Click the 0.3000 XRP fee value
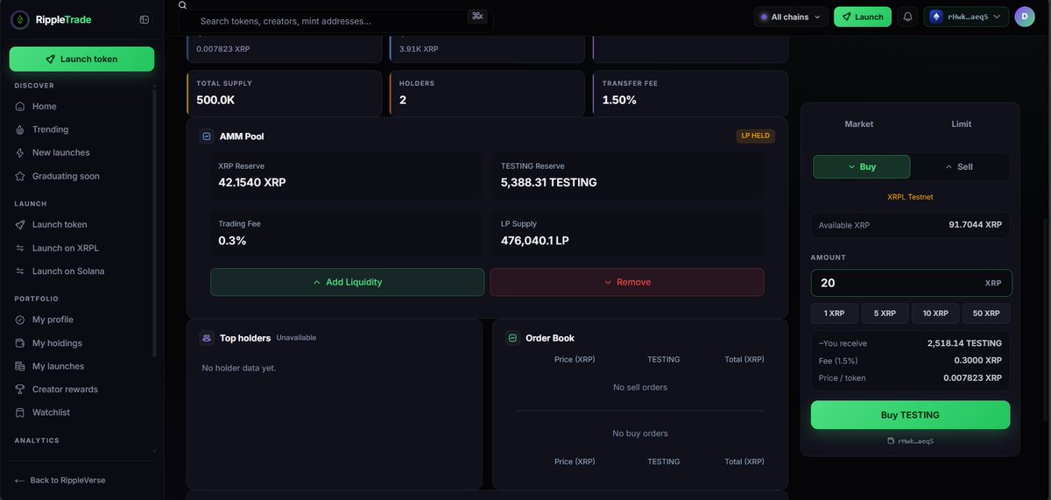The width and height of the screenshot is (1051, 500). click(x=977, y=361)
